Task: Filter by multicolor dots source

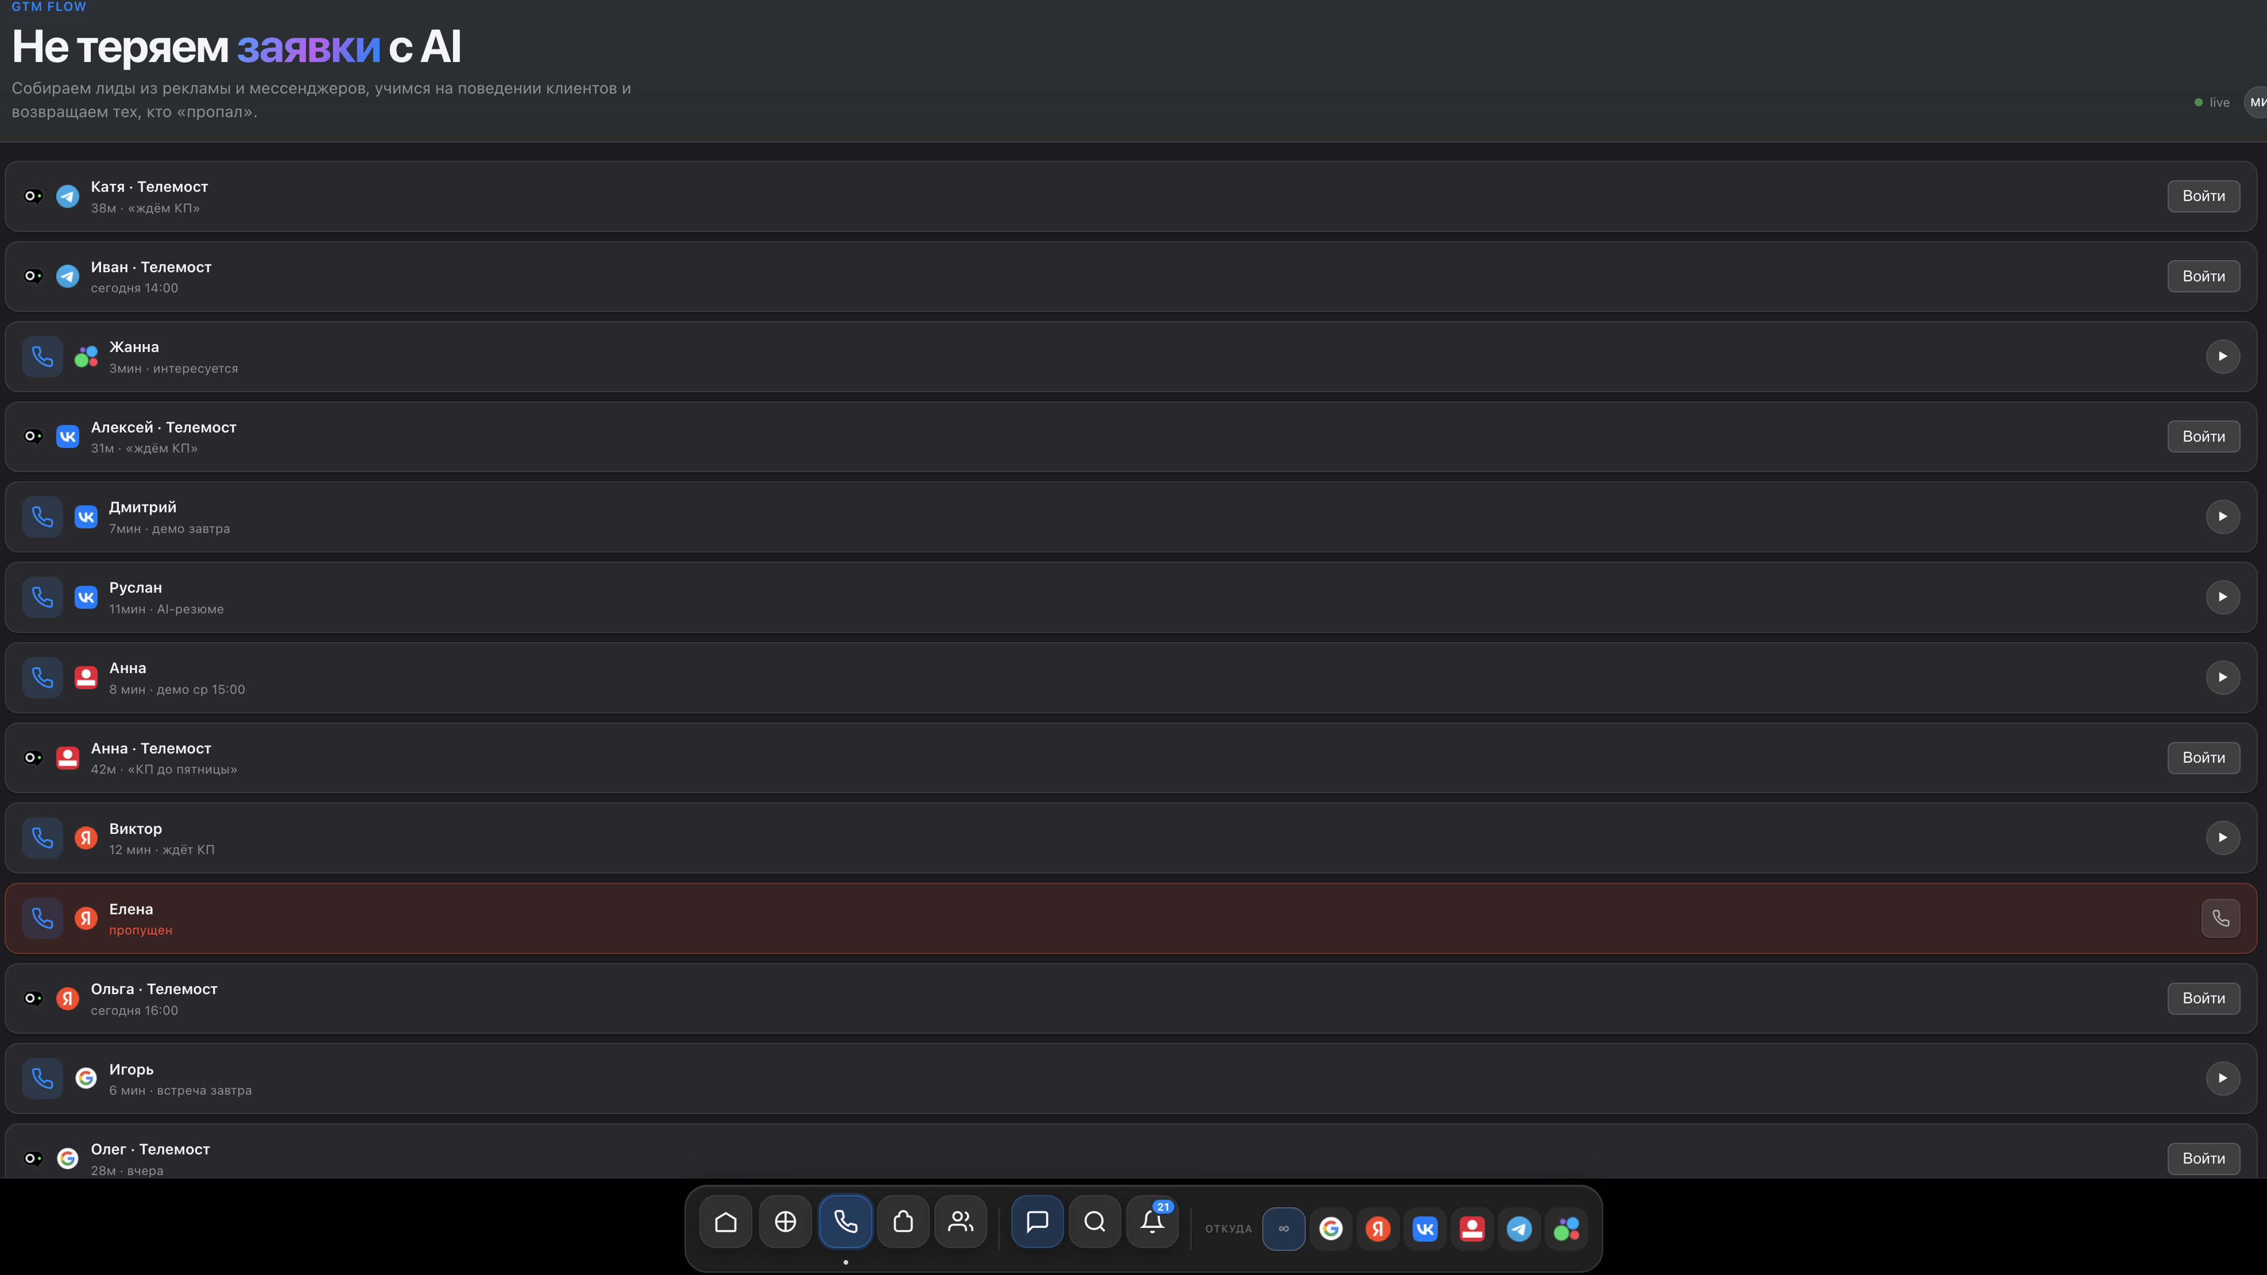Action: 1566,1228
